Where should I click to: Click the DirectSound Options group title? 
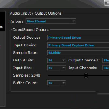point(31,30)
